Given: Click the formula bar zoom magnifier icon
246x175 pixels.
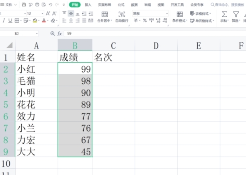Looking at the screenshot, I should (x=53, y=34).
